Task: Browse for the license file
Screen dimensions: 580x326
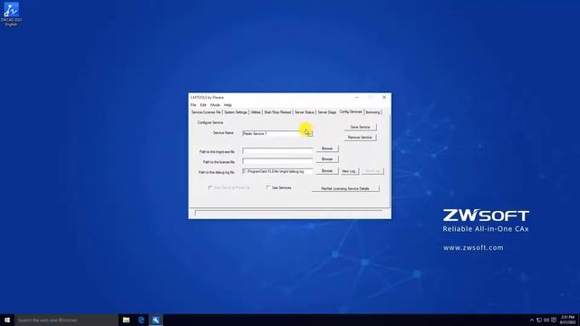Action: click(327, 159)
